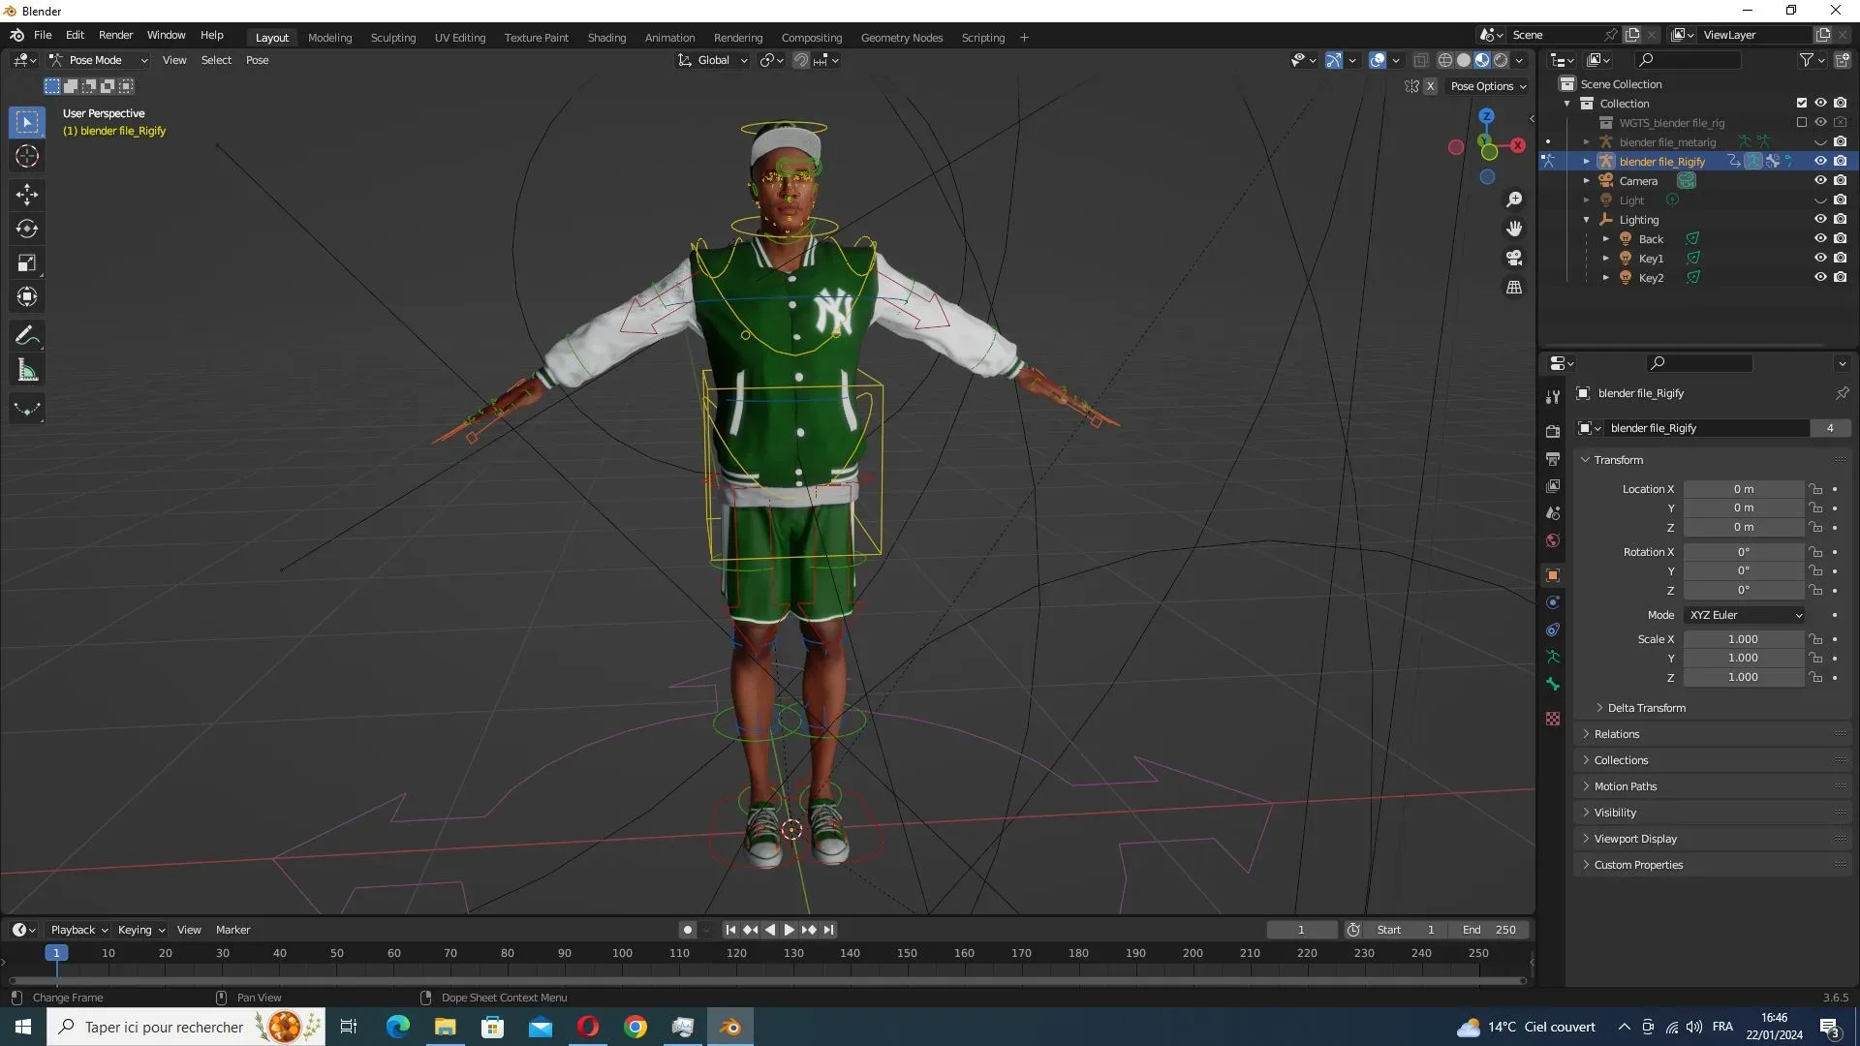Open the XYZ Euler rotation mode dropdown
This screenshot has width=1860, height=1046.
pos(1745,615)
